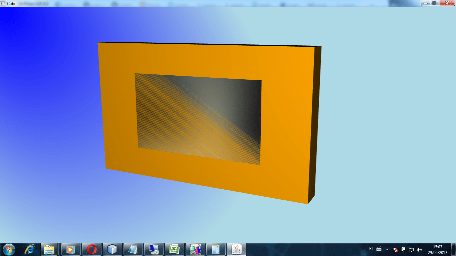Screen dimensions: 456x256
Task: Switch to the running Java application
Action: pyautogui.click(x=236, y=249)
